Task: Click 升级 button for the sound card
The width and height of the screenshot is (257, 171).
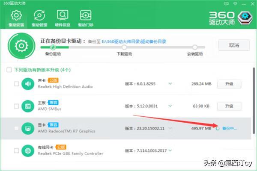Action: point(227,84)
